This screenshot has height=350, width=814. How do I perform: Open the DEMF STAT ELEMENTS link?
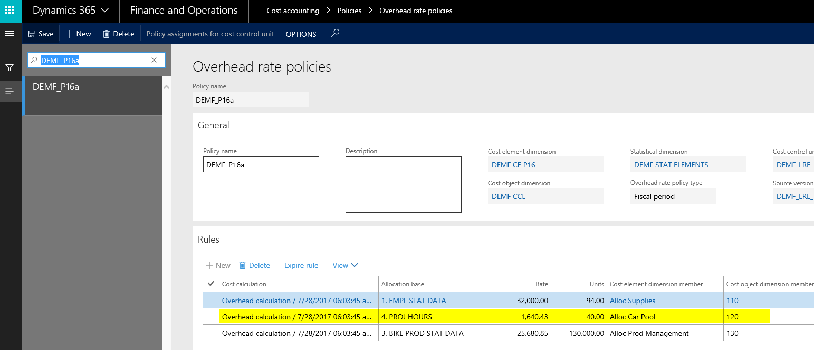[671, 165]
